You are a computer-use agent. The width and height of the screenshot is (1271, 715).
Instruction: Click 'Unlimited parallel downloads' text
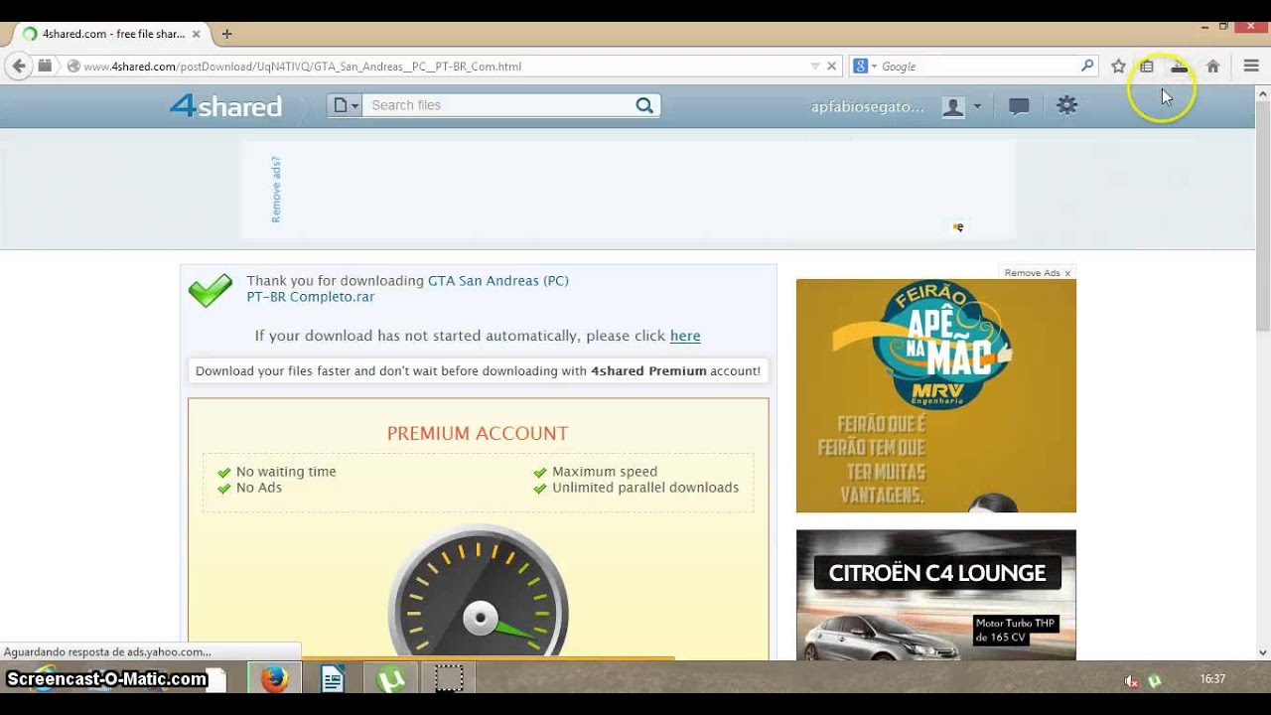tap(645, 488)
